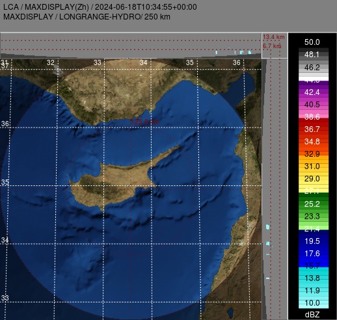Select the red 36.7 dBZ color band
The height and width of the screenshot is (320, 337).
(314, 129)
